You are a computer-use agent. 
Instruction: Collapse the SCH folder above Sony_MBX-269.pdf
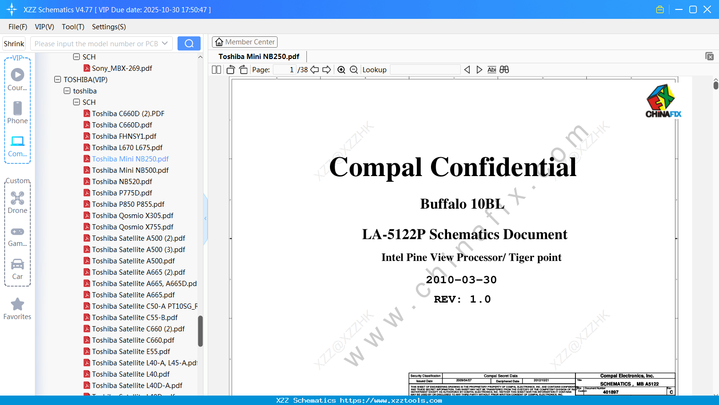click(76, 57)
